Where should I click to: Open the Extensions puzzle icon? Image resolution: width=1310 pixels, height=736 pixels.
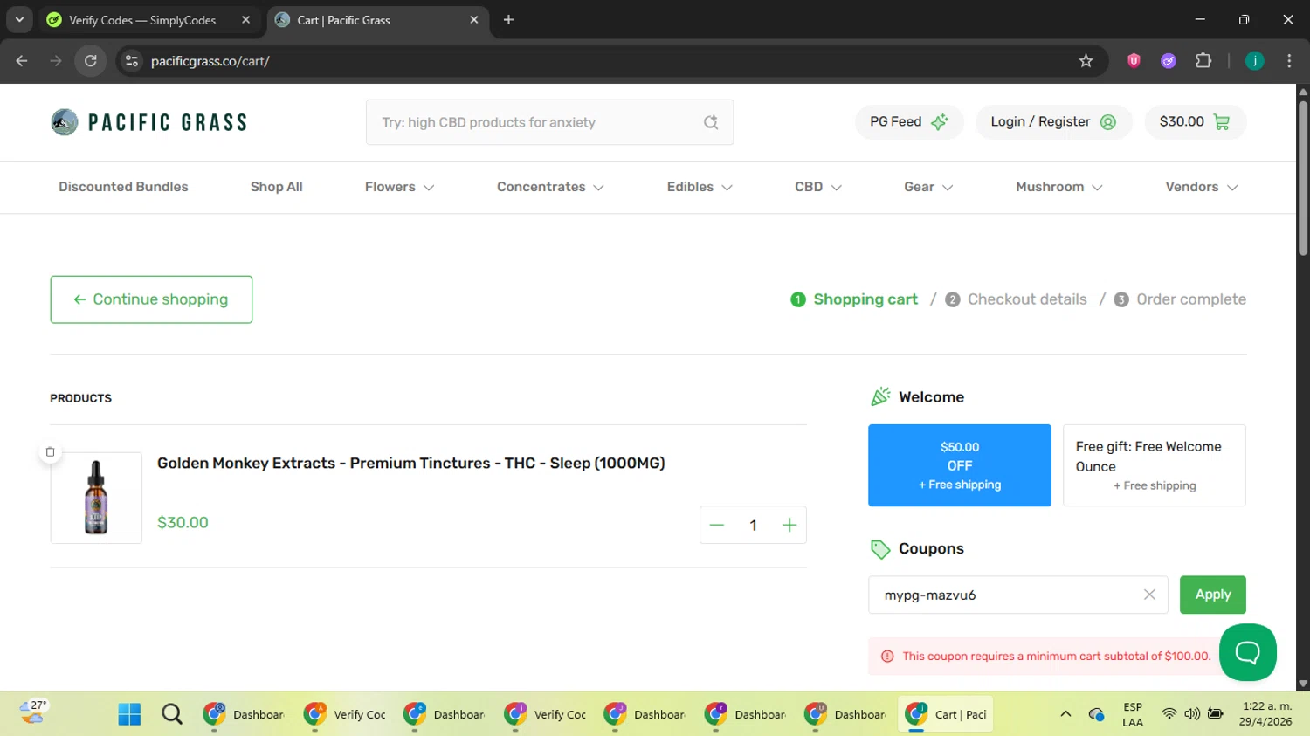1203,61
